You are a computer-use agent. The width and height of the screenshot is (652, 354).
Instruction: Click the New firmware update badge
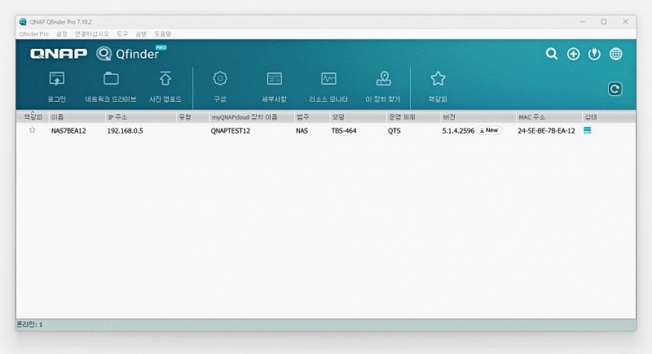489,130
